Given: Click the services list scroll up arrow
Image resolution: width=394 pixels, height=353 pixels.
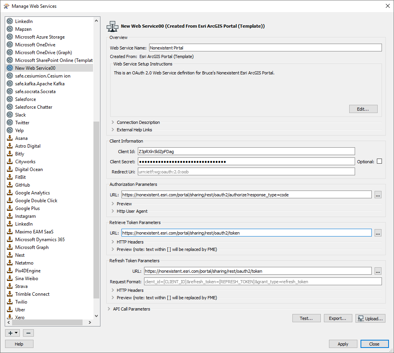Looking at the screenshot, I should coord(96,21).
